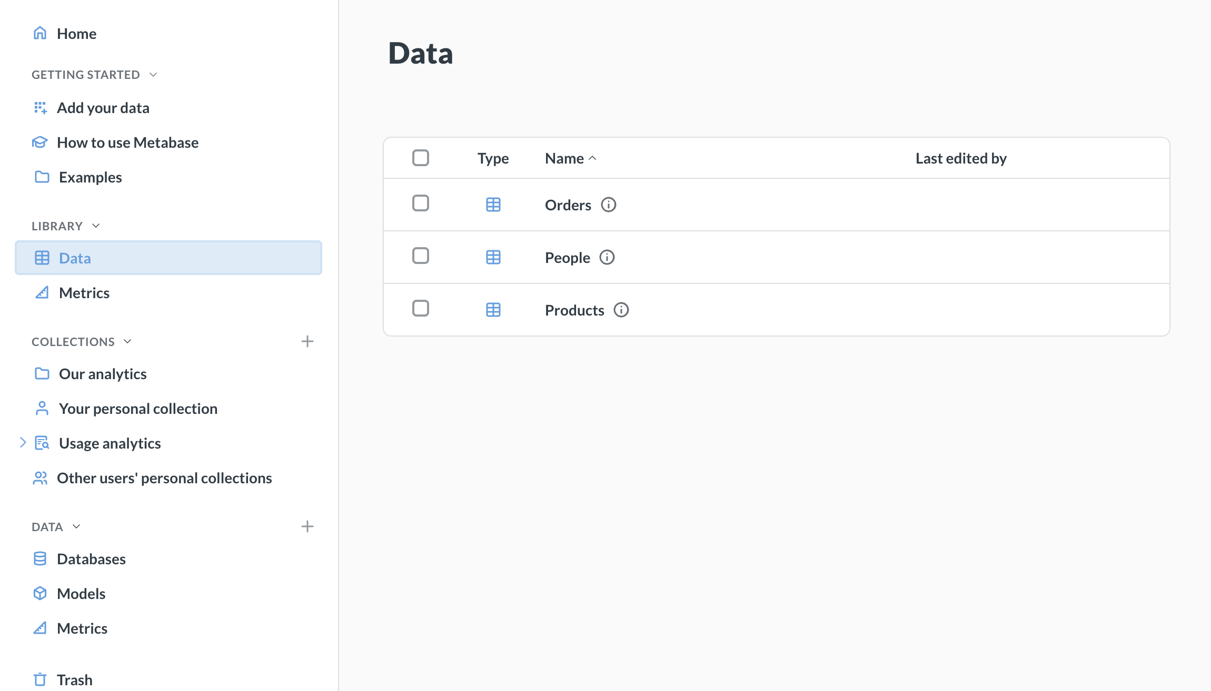Select the Metrics icon under Library
Image resolution: width=1211 pixels, height=691 pixels.
[42, 292]
